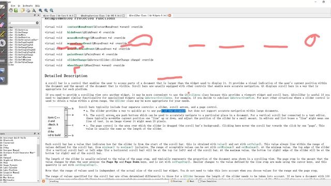Select SliderValueChange in the index list
This screenshot has height=186, width=331.
pyautogui.click(x=21, y=62)
